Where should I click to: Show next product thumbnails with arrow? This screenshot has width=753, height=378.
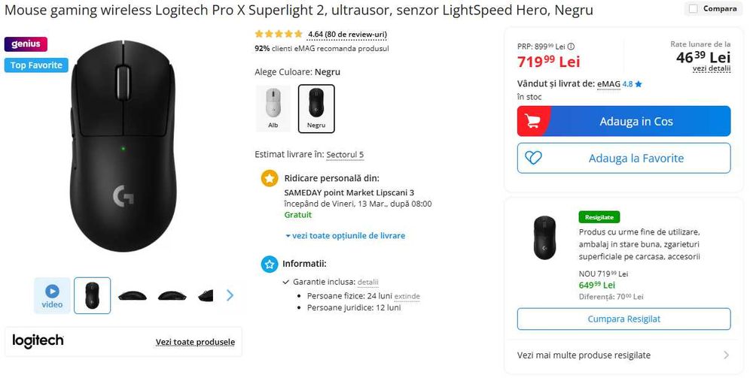pos(230,295)
